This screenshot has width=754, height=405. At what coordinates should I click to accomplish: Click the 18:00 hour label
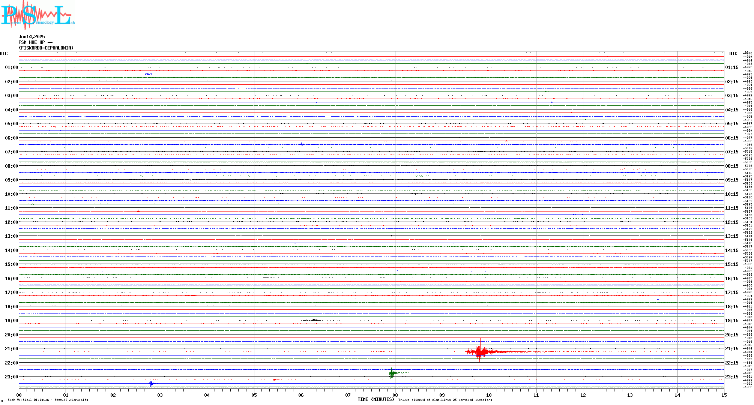12,307
